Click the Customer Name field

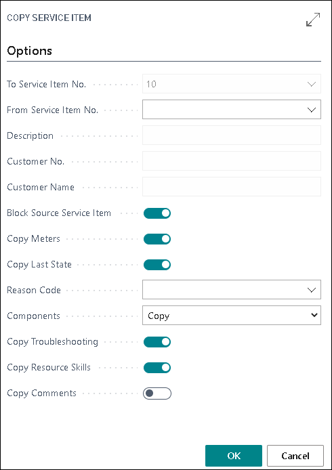coord(232,187)
